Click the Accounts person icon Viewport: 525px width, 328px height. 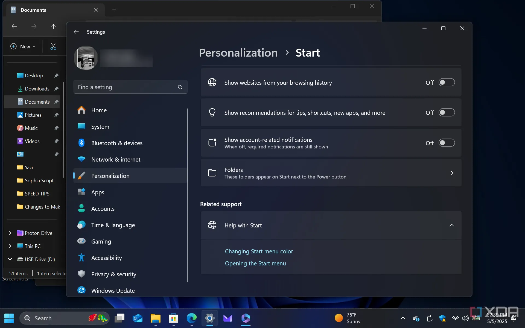click(81, 209)
